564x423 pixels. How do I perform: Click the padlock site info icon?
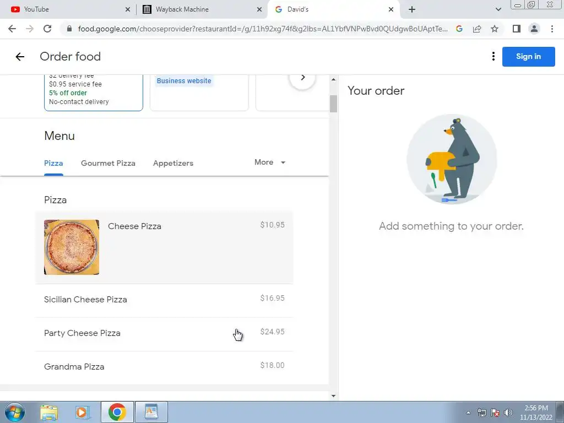[x=69, y=29]
